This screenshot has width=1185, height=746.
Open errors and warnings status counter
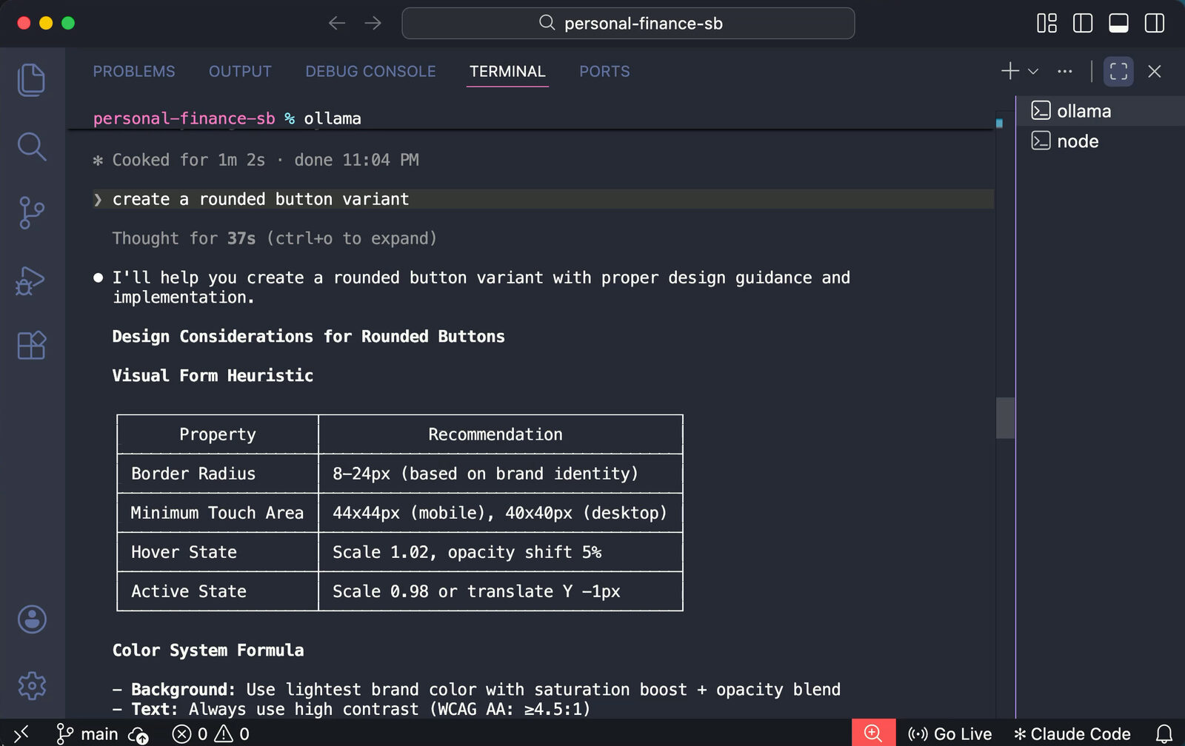point(210,733)
